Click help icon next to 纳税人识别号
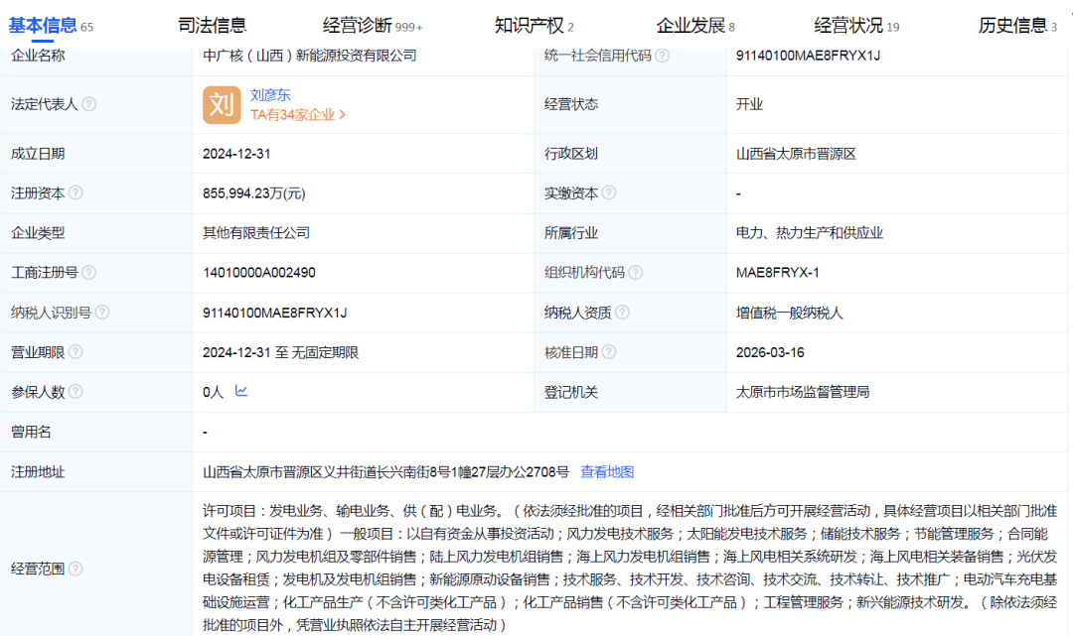The height and width of the screenshot is (636, 1073). (x=102, y=313)
